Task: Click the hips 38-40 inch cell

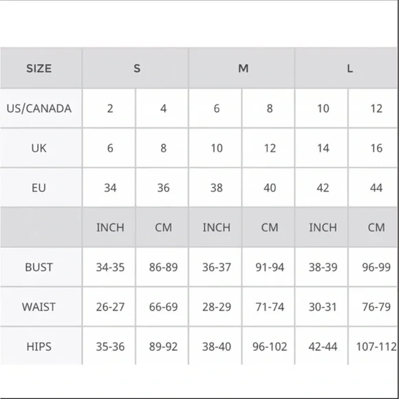Action: pos(215,346)
